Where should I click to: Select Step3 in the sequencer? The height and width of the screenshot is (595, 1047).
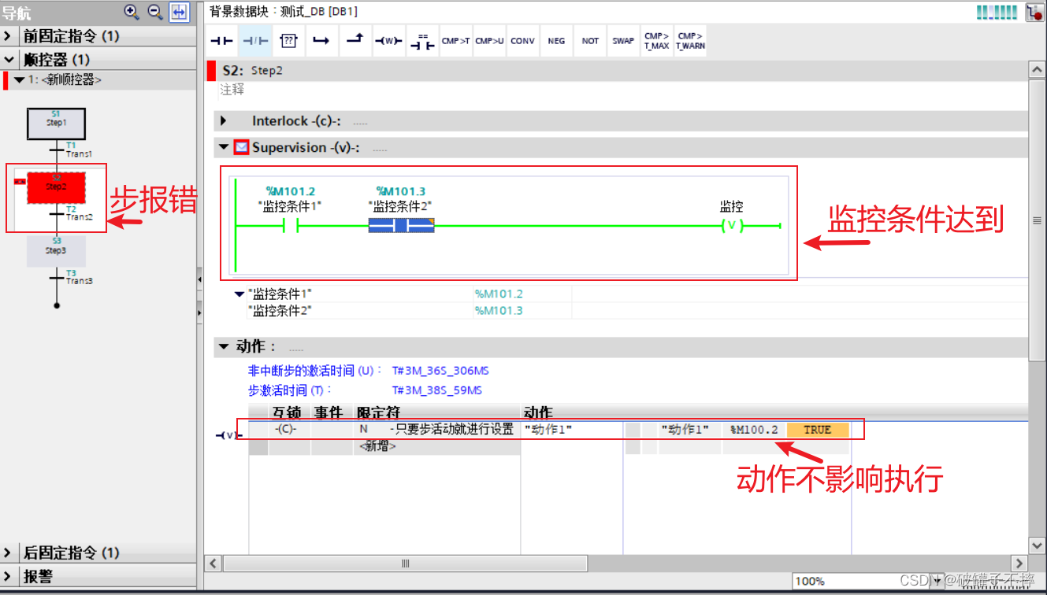tap(56, 250)
